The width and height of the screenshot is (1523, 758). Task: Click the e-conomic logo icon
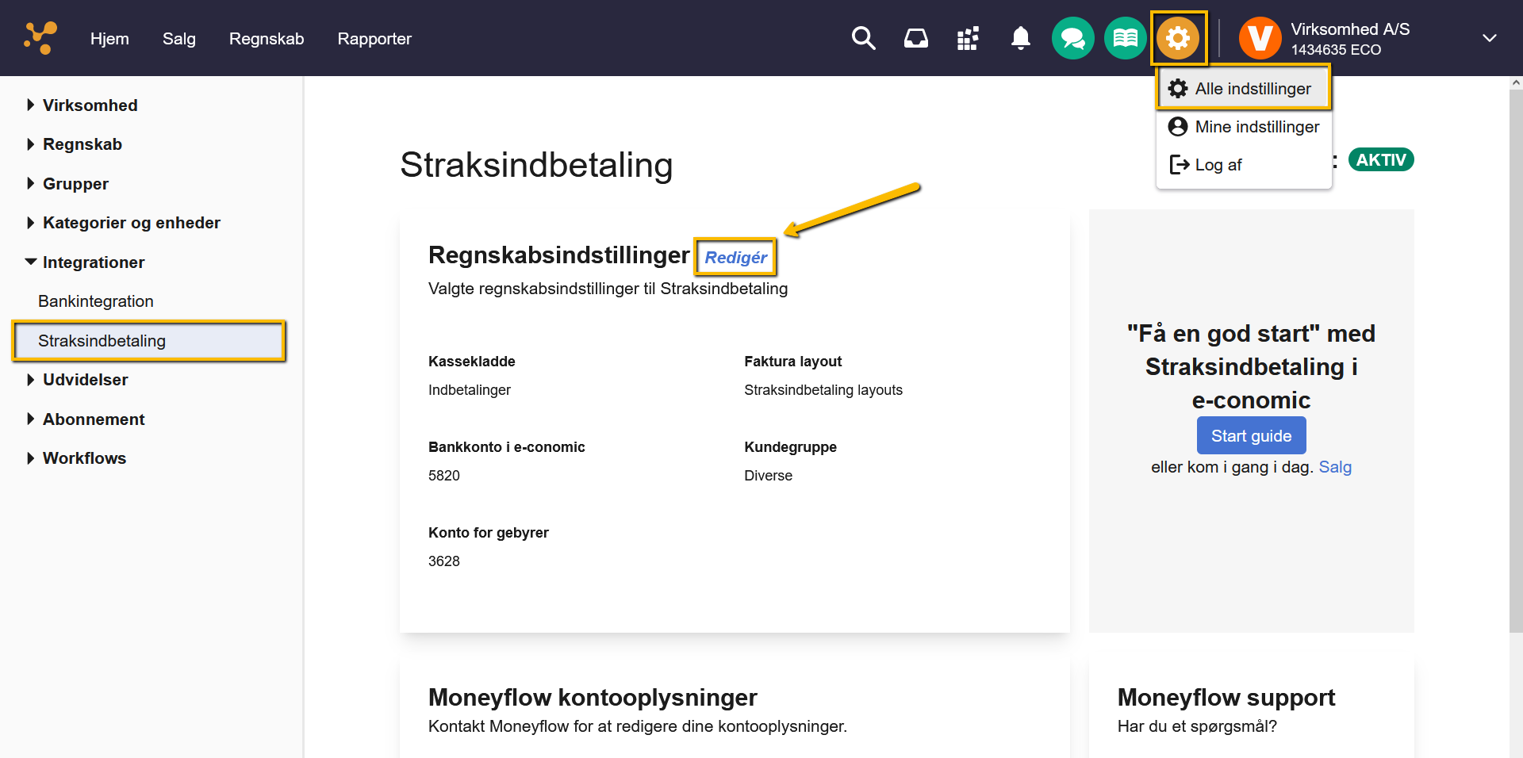point(40,38)
